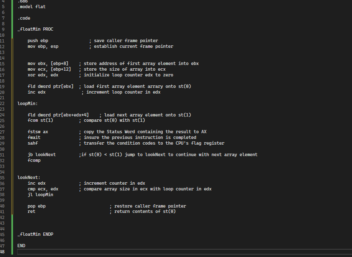This screenshot has width=352, height=257.
Task: Click line number 48 at the bottom
Action: click(x=4, y=251)
